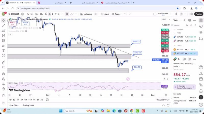Open the Trading Panel tab
The image size is (204, 114).
[x=28, y=105]
